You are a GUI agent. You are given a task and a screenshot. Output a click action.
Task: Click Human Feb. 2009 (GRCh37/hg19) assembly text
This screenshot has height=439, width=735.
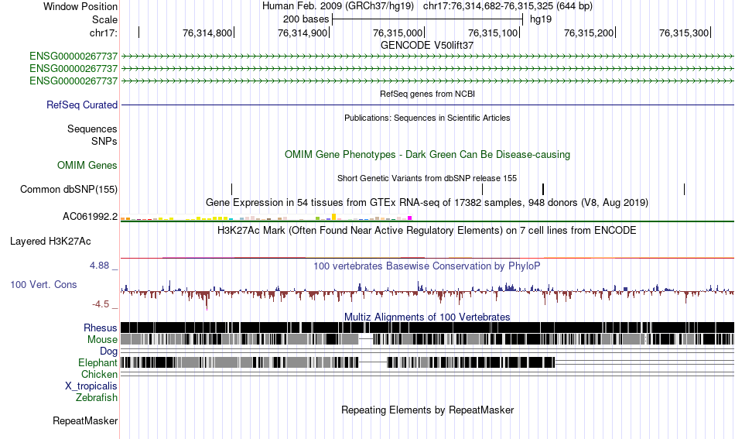[x=338, y=6]
